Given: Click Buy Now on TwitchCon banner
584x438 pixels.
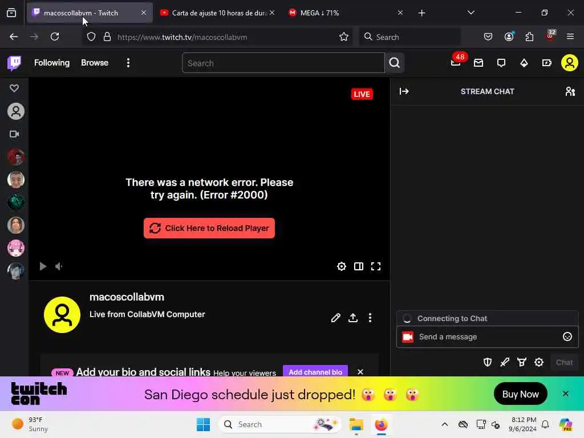Looking at the screenshot, I should (x=520, y=394).
